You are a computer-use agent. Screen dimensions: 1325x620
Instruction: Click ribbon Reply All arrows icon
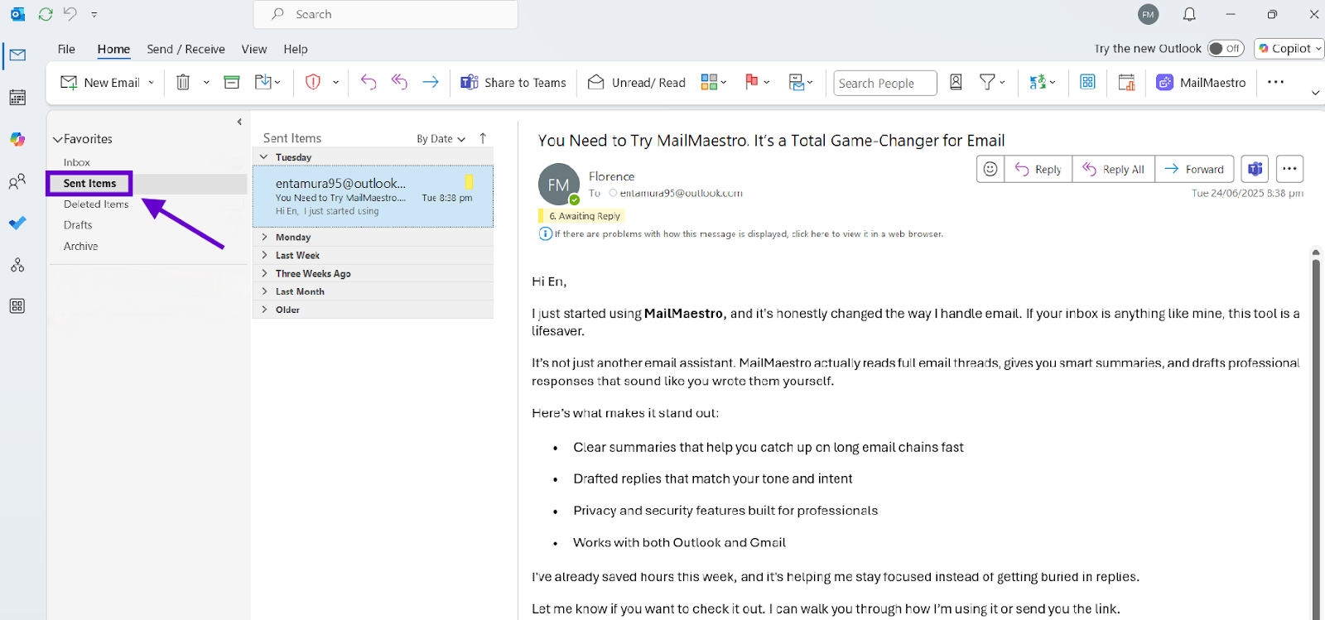[399, 82]
